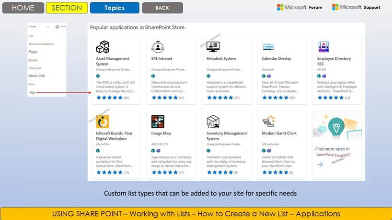Click the Asset Management System boxes icon

[103, 47]
